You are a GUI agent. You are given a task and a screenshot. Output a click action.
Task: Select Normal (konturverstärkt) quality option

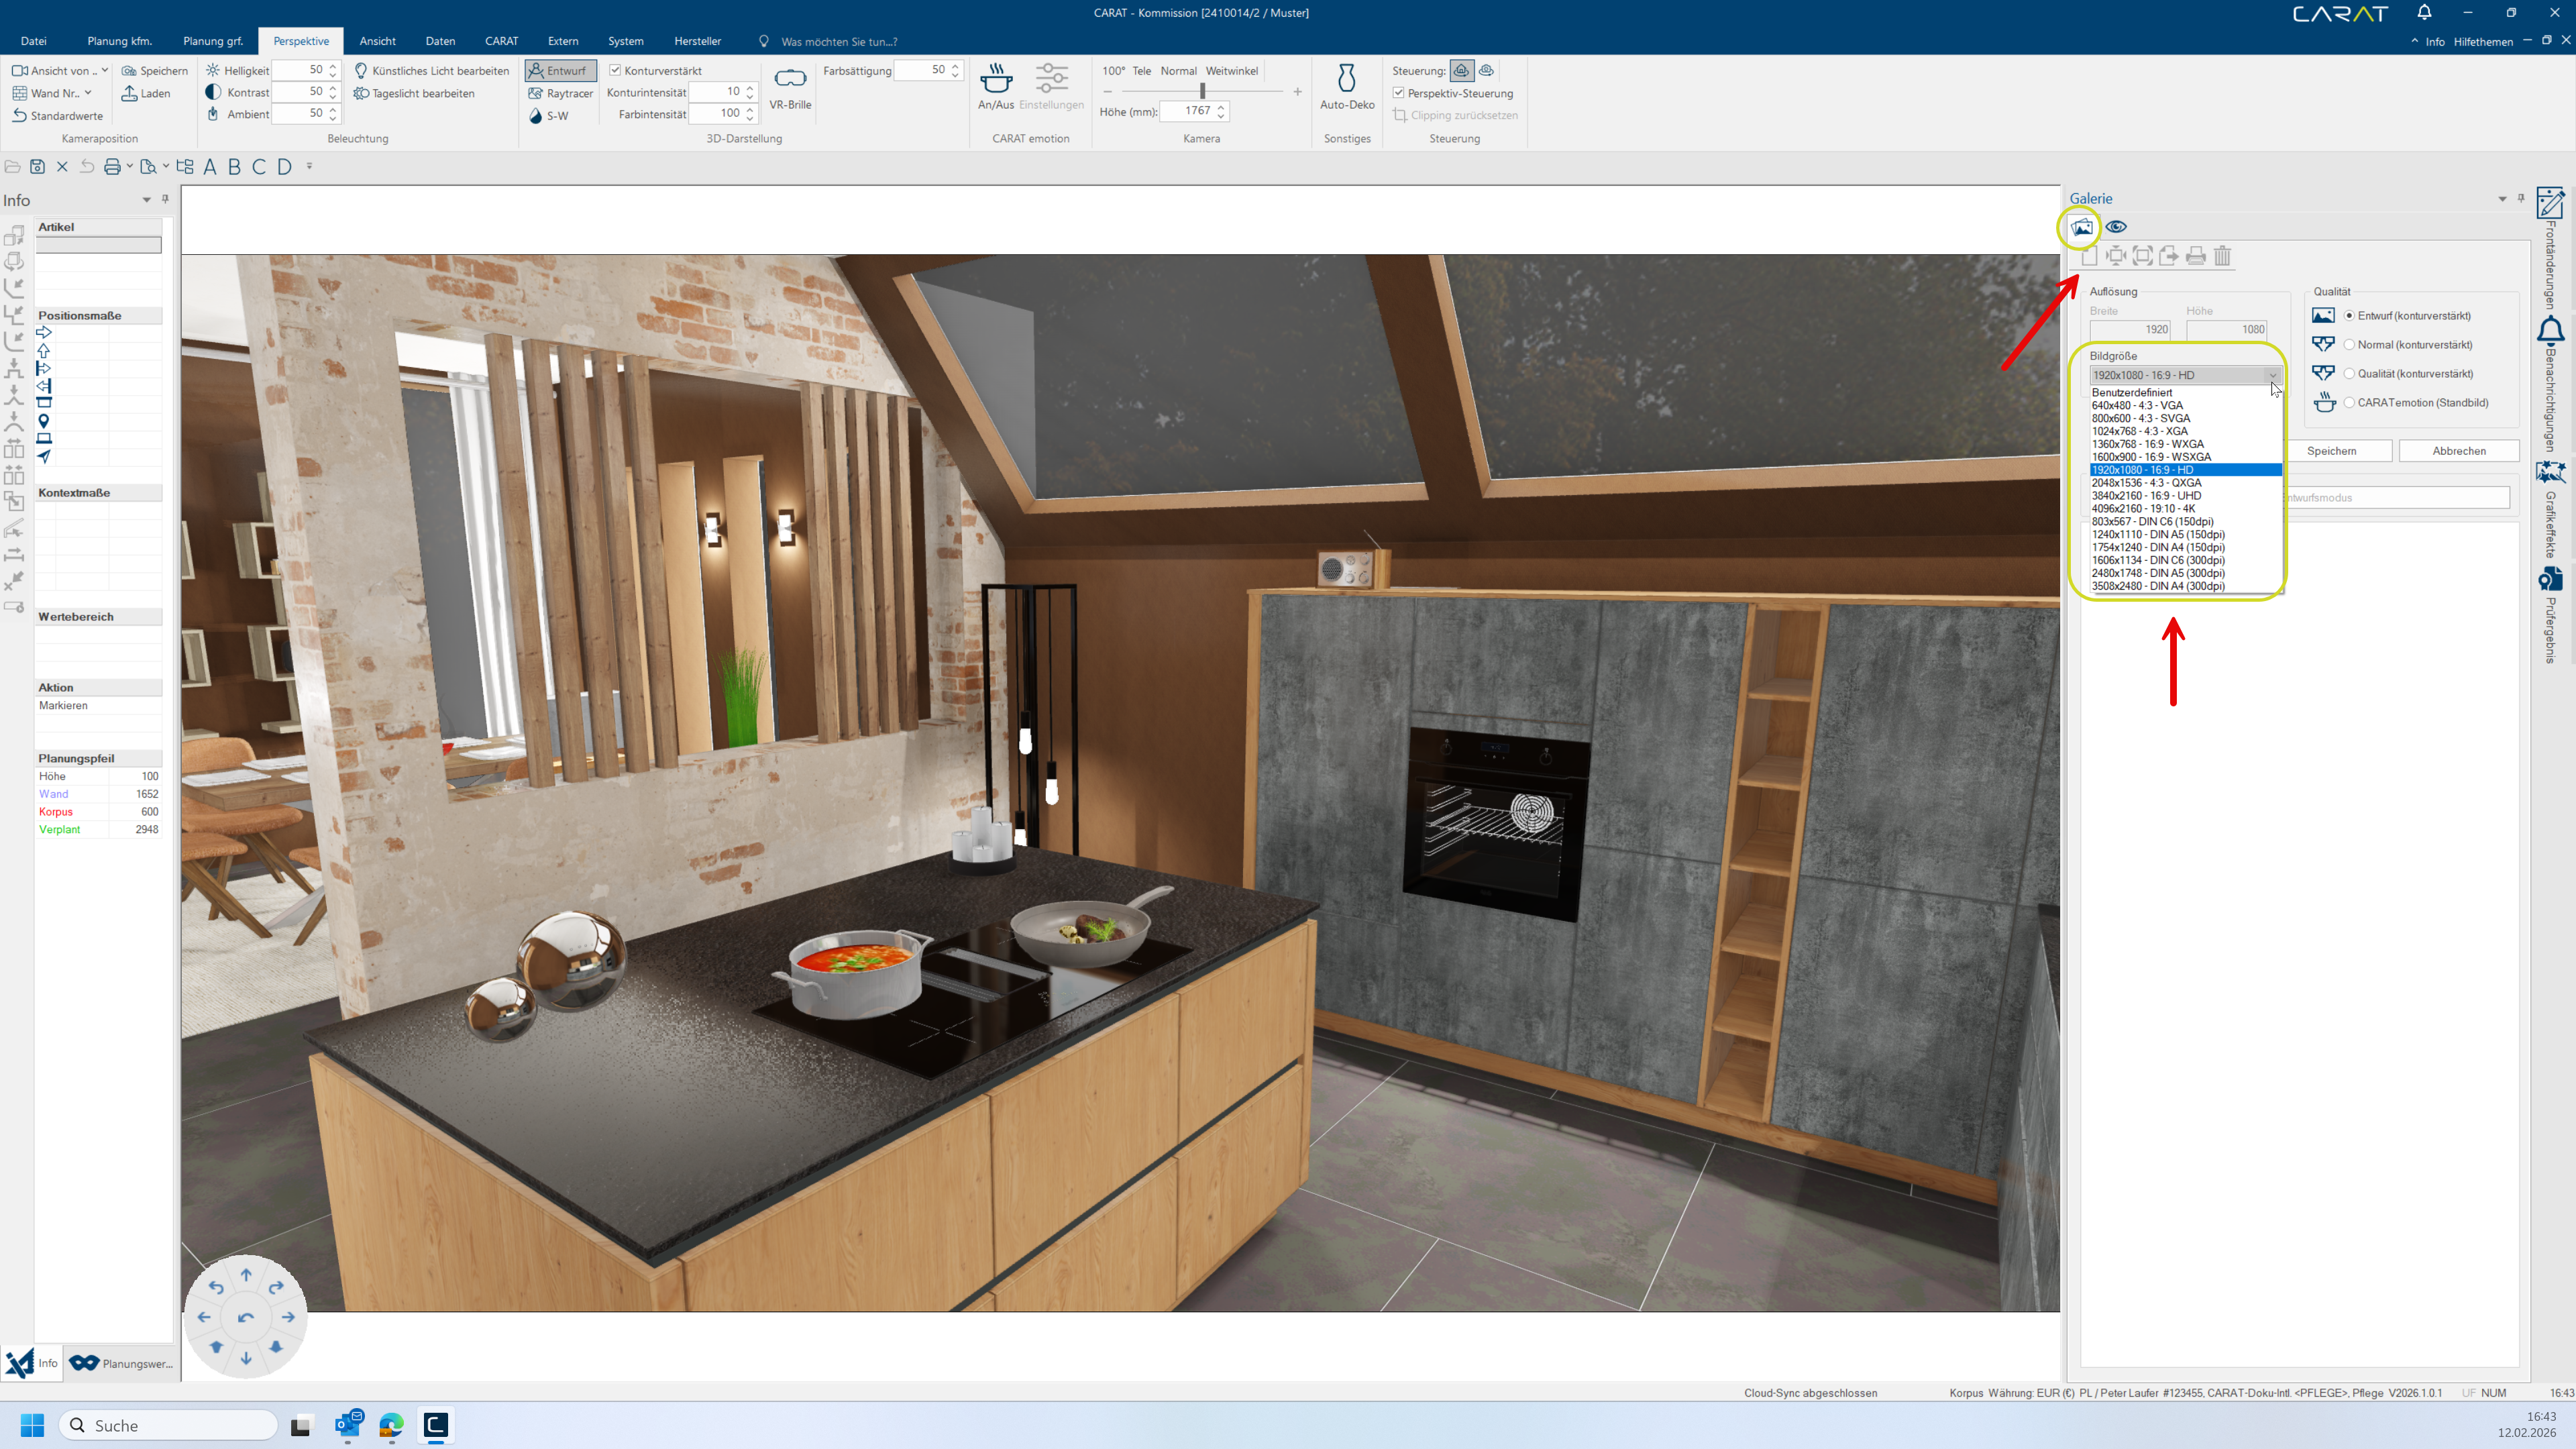[2349, 345]
